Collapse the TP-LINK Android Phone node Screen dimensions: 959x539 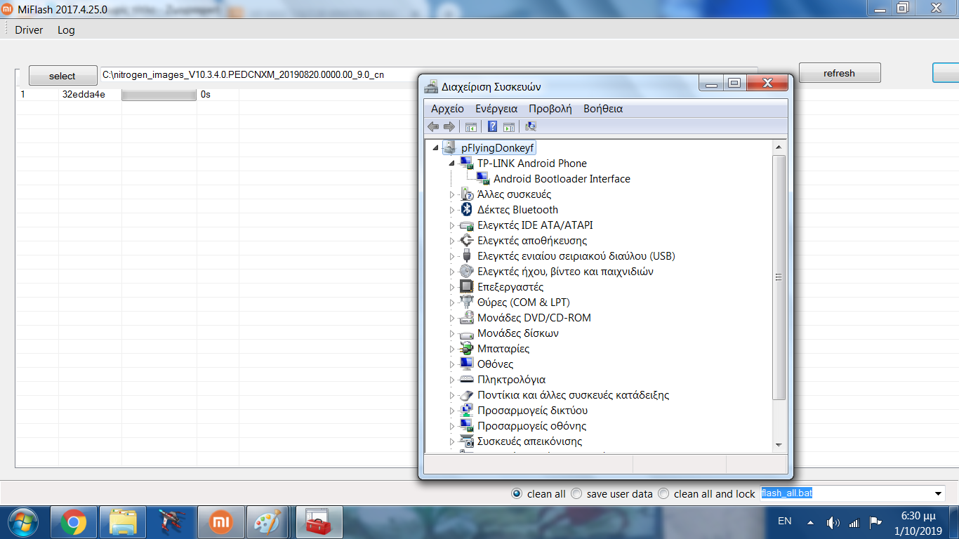point(452,164)
